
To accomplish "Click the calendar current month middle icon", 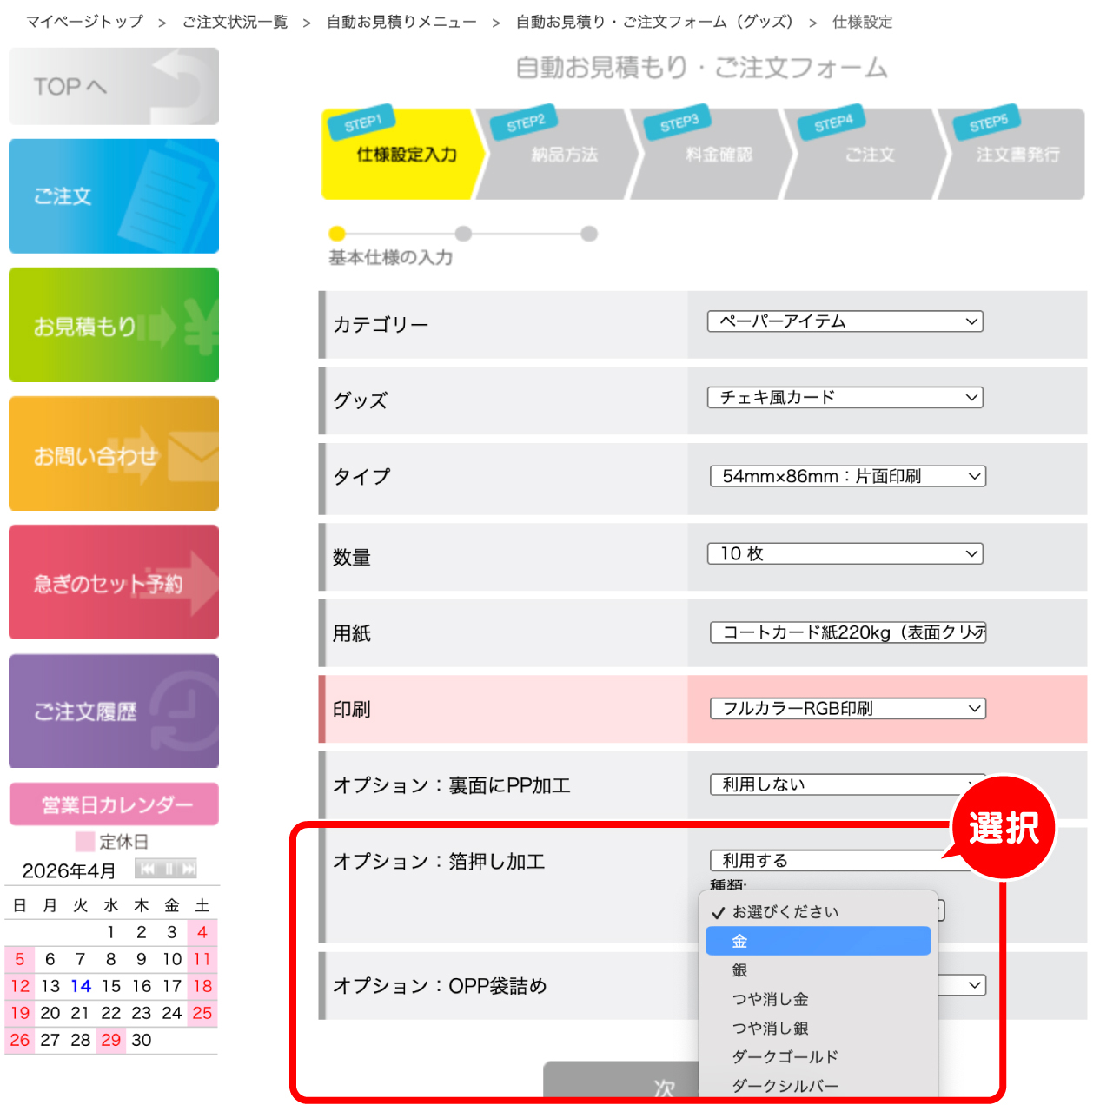I will point(169,869).
